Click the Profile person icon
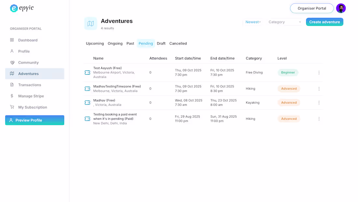The image size is (358, 202). tap(12, 51)
